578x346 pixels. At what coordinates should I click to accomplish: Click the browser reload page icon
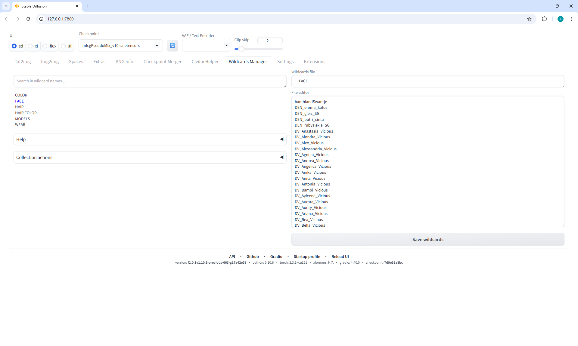coord(28,19)
